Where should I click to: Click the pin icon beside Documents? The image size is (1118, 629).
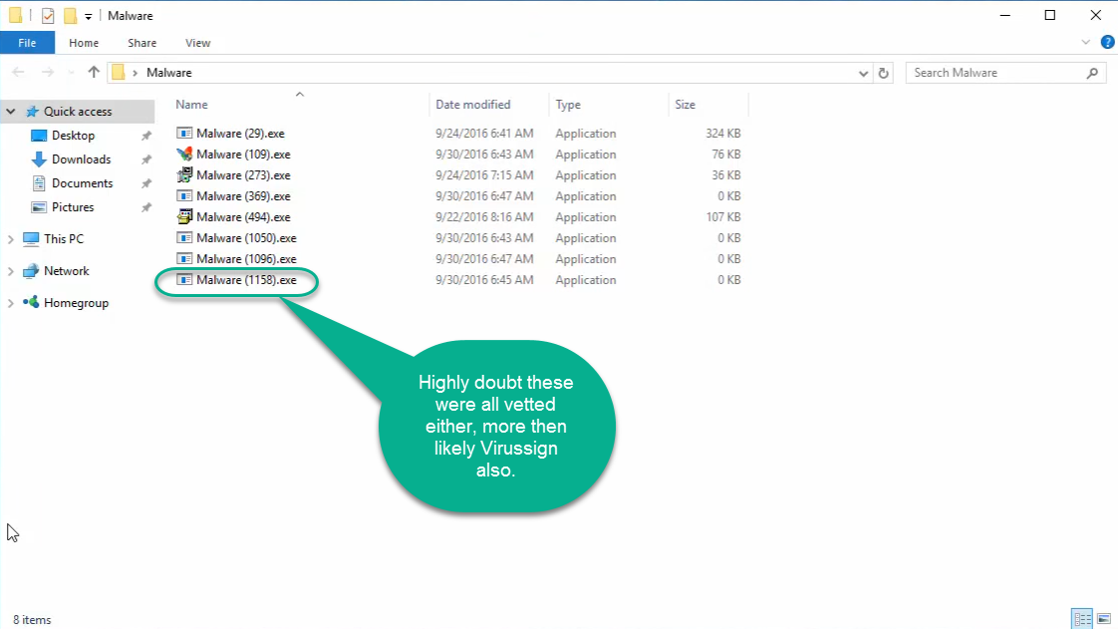pyautogui.click(x=146, y=183)
